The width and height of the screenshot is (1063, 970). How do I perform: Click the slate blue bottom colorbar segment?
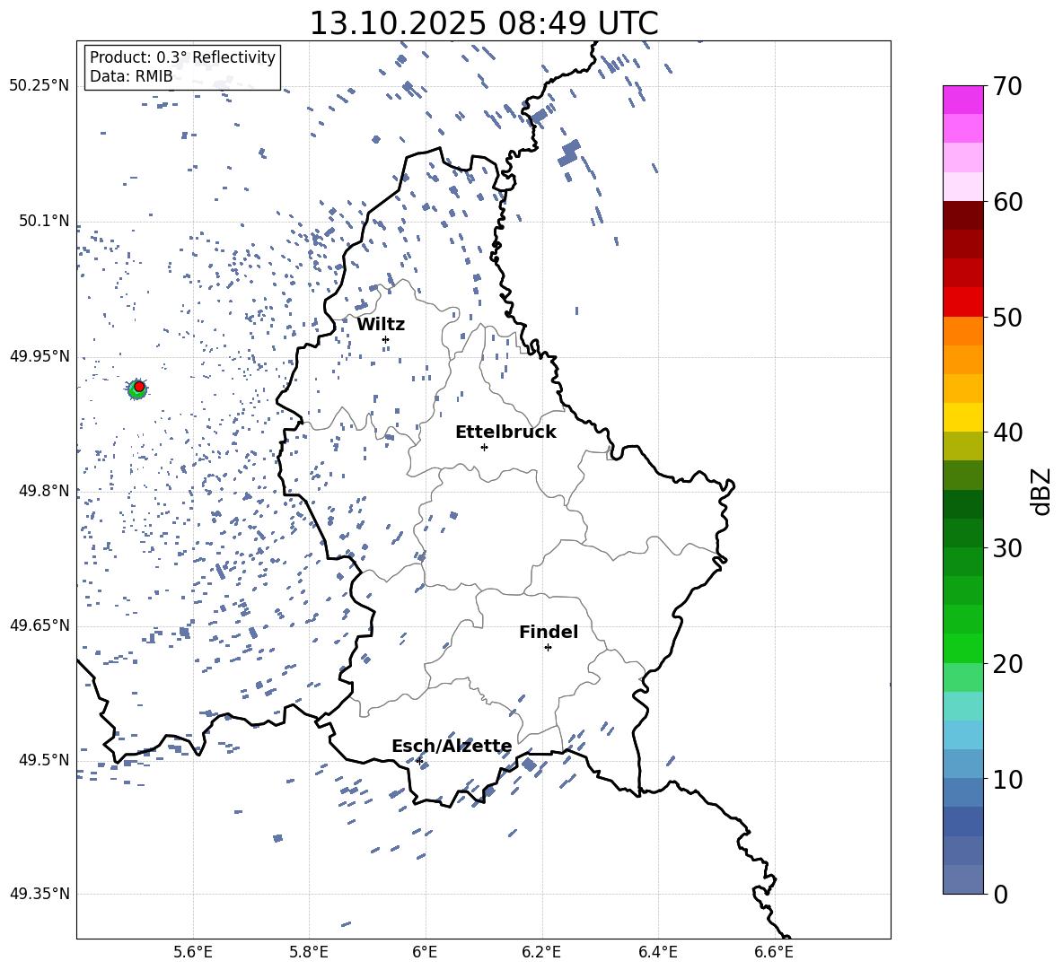click(962, 879)
